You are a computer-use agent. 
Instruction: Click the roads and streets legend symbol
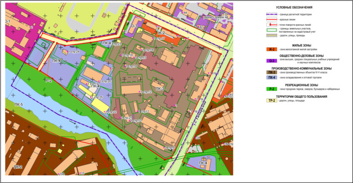(x=272, y=35)
